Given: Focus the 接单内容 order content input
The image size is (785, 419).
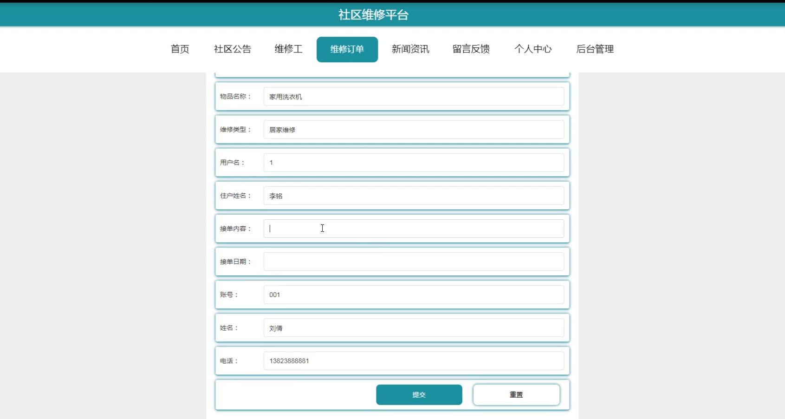Looking at the screenshot, I should [x=413, y=229].
